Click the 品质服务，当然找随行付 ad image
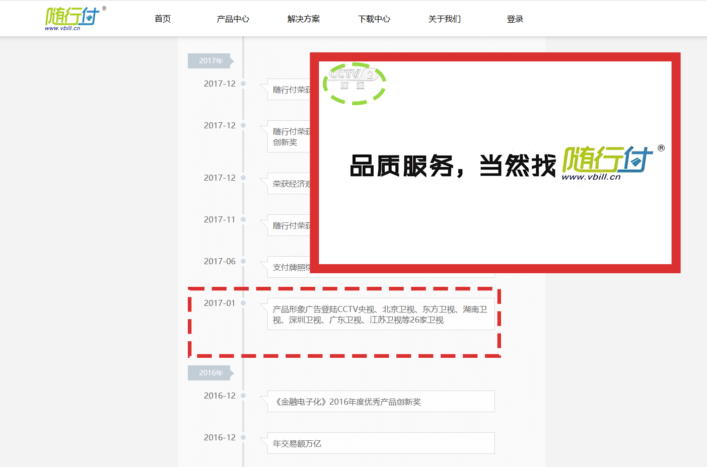The width and height of the screenshot is (707, 467). pos(495,163)
